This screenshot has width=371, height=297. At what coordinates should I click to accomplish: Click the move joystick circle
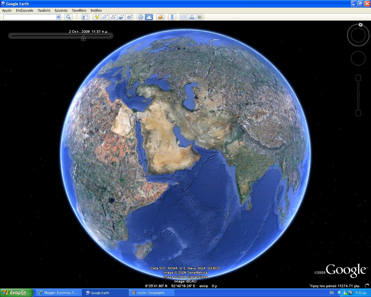(x=358, y=58)
